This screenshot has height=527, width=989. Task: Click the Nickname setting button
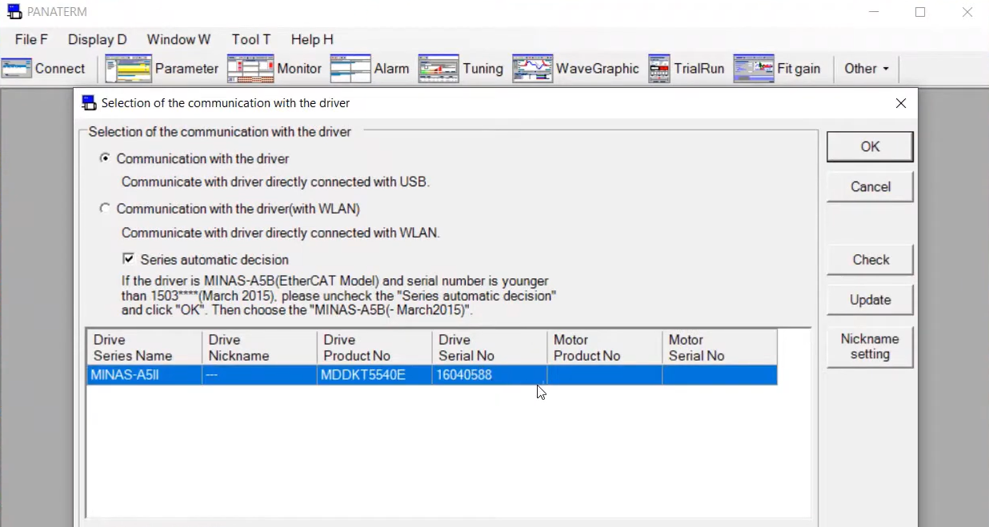point(870,347)
